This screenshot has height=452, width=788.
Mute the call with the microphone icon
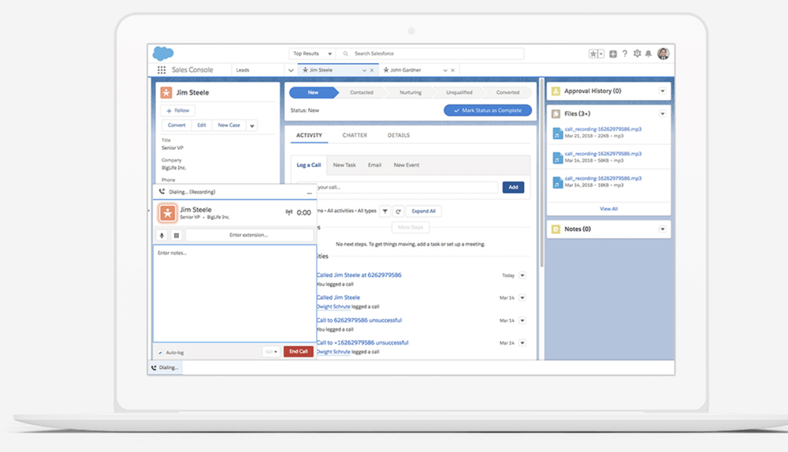click(x=162, y=235)
